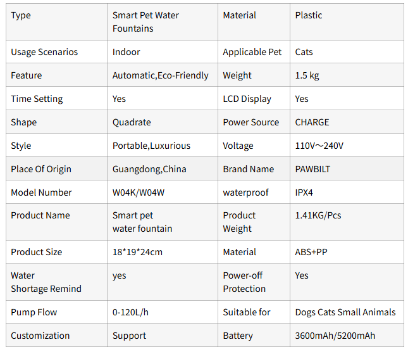Viewport: 408px width, 347px height.
Task: Click the "Plastic" material value
Action: coord(309,15)
